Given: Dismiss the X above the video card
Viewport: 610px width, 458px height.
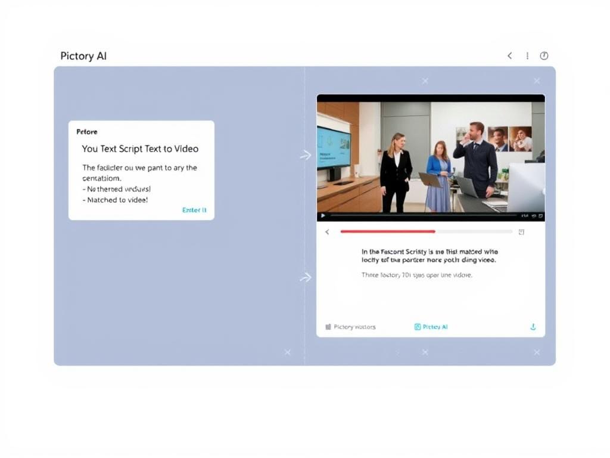Looking at the screenshot, I should (x=425, y=81).
